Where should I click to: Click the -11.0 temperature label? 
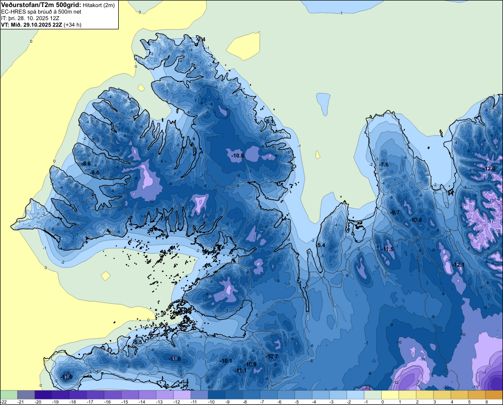pos(175,359)
